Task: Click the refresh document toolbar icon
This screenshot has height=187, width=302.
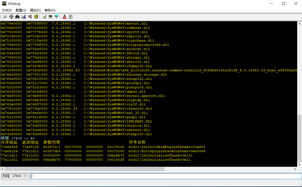Action: 44,17
